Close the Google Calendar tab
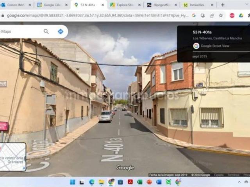 tap(66, 5)
